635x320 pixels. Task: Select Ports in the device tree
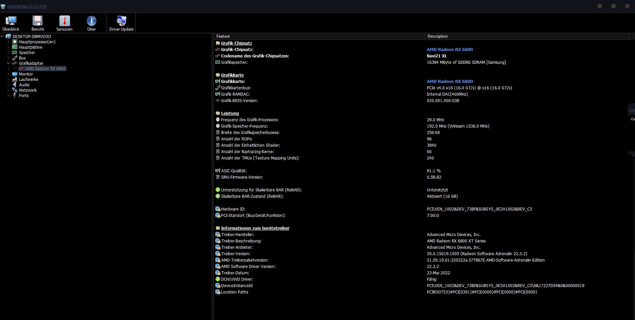(24, 96)
